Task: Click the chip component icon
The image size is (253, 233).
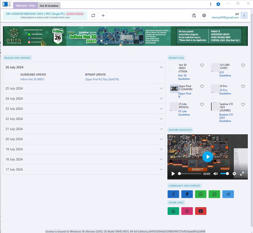Action: 204,15
